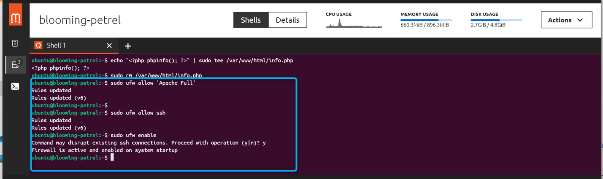Close the Shell 1 tab
Screen dimensions: 603x179
pyautogui.click(x=109, y=45)
